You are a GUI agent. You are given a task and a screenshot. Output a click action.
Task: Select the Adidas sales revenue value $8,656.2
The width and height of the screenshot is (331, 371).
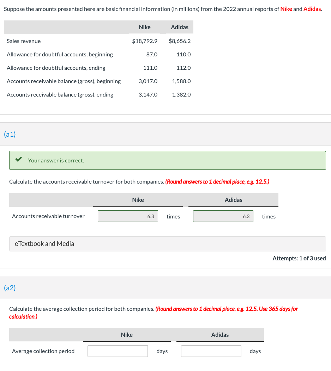pyautogui.click(x=180, y=41)
